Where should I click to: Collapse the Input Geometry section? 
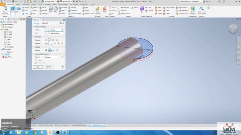(x=34, y=27)
